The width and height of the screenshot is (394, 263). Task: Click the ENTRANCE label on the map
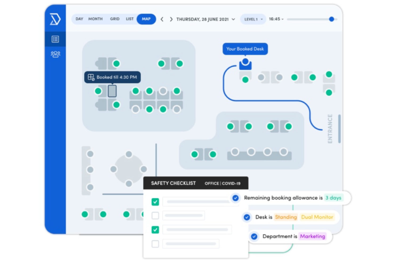click(330, 129)
